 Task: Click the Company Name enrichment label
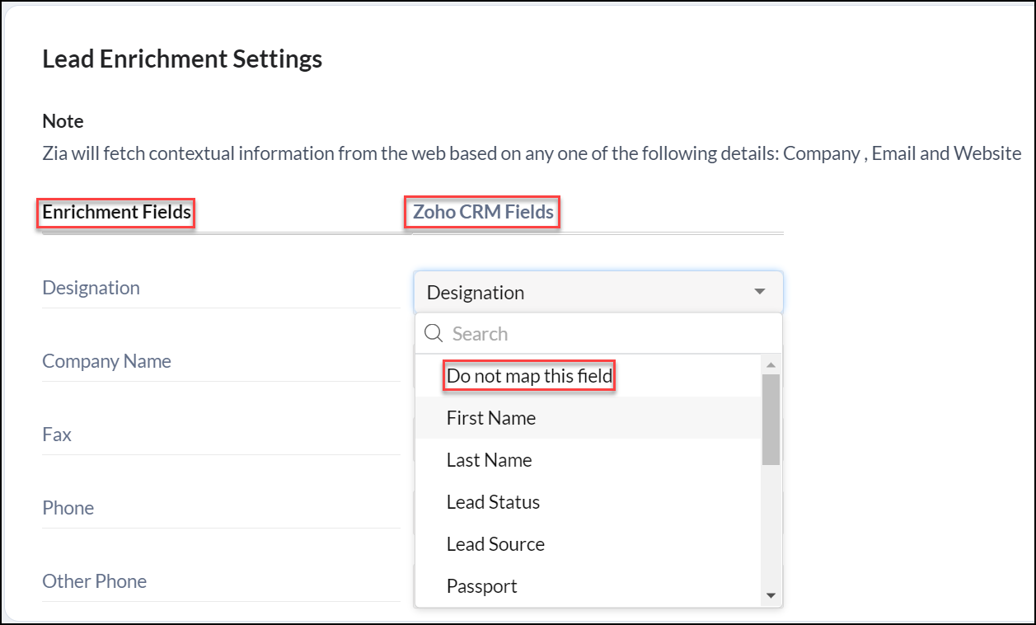tap(107, 361)
